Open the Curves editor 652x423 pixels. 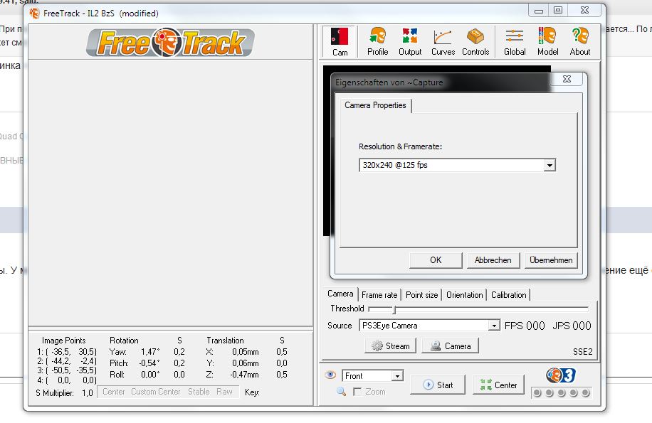click(443, 41)
